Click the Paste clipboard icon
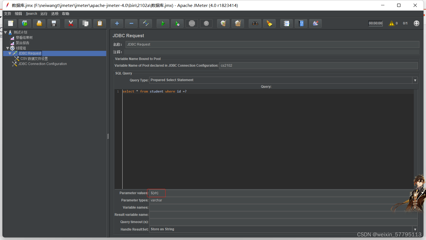Image resolution: width=426 pixels, height=240 pixels. click(100, 24)
